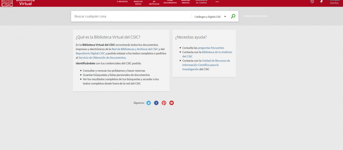
Task: Open the search history clock icon
Action: click(312, 1)
